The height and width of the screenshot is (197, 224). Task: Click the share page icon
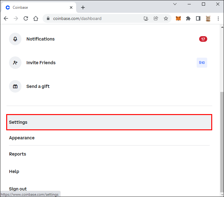(156, 18)
